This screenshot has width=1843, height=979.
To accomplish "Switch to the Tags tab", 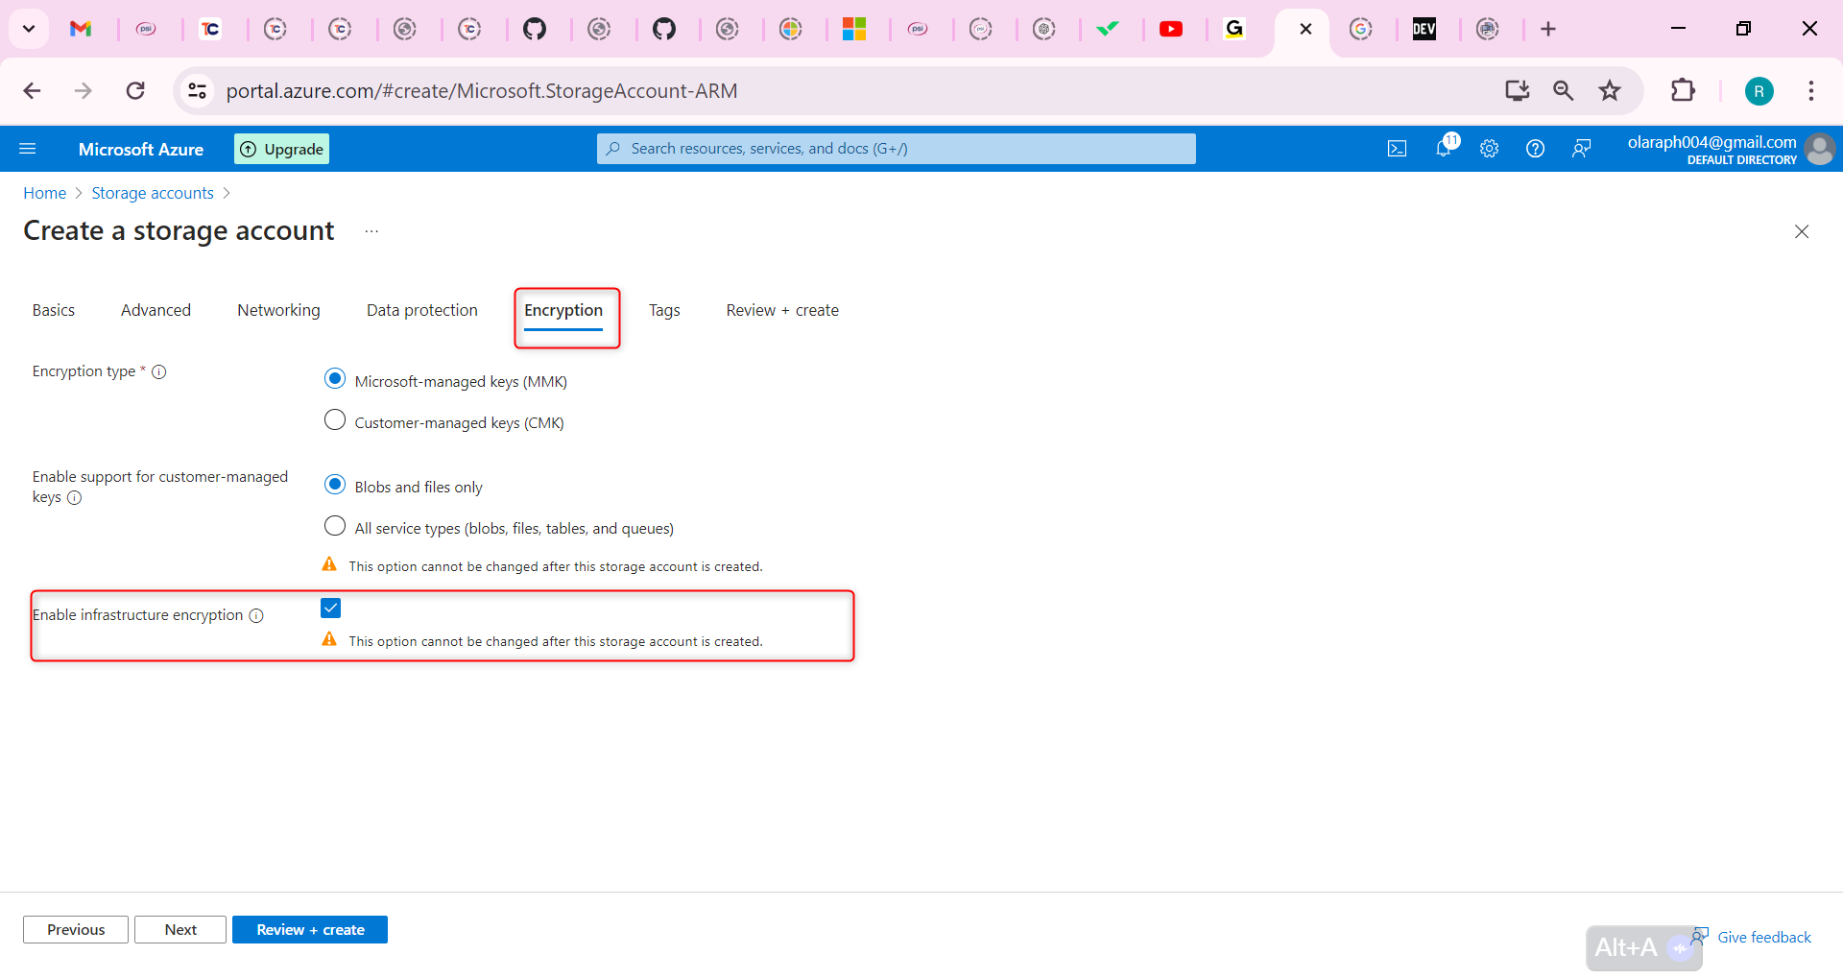I will [x=664, y=310].
